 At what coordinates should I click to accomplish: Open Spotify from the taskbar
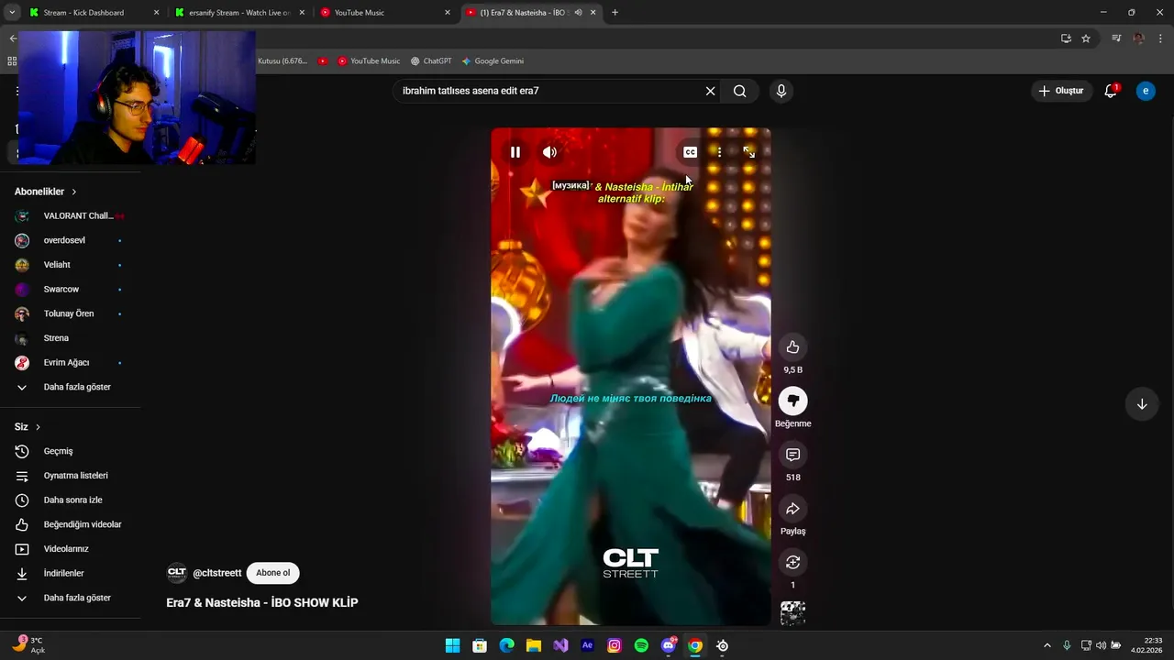click(641, 645)
